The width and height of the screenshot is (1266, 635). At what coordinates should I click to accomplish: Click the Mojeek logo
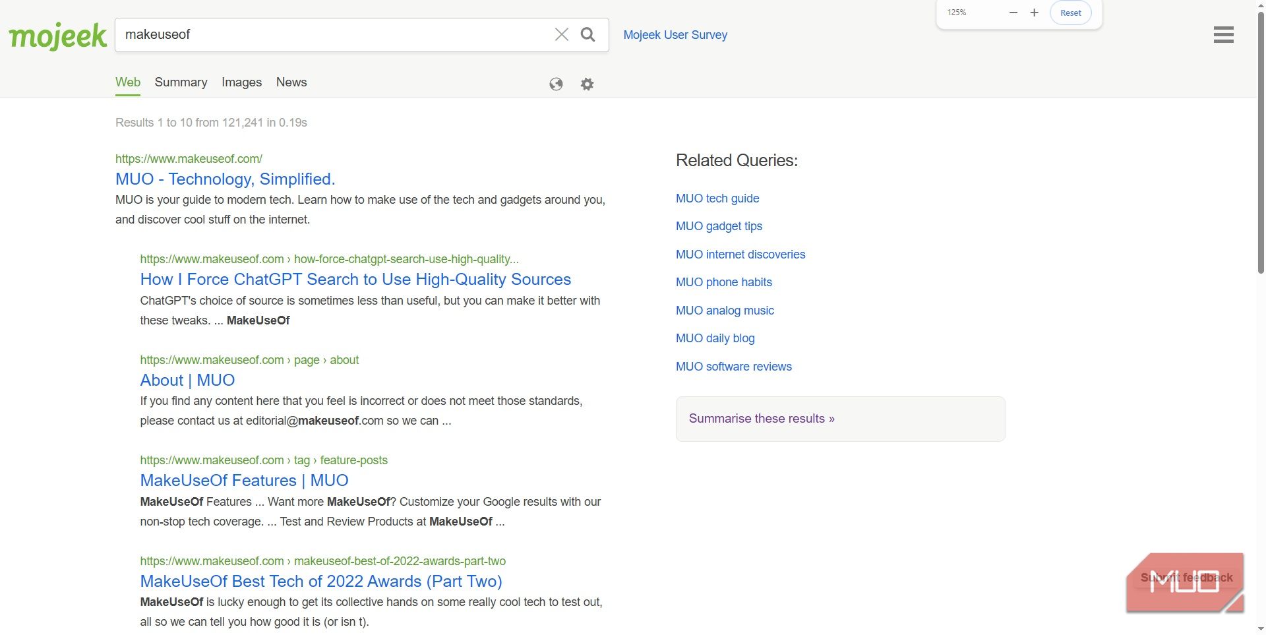click(57, 36)
